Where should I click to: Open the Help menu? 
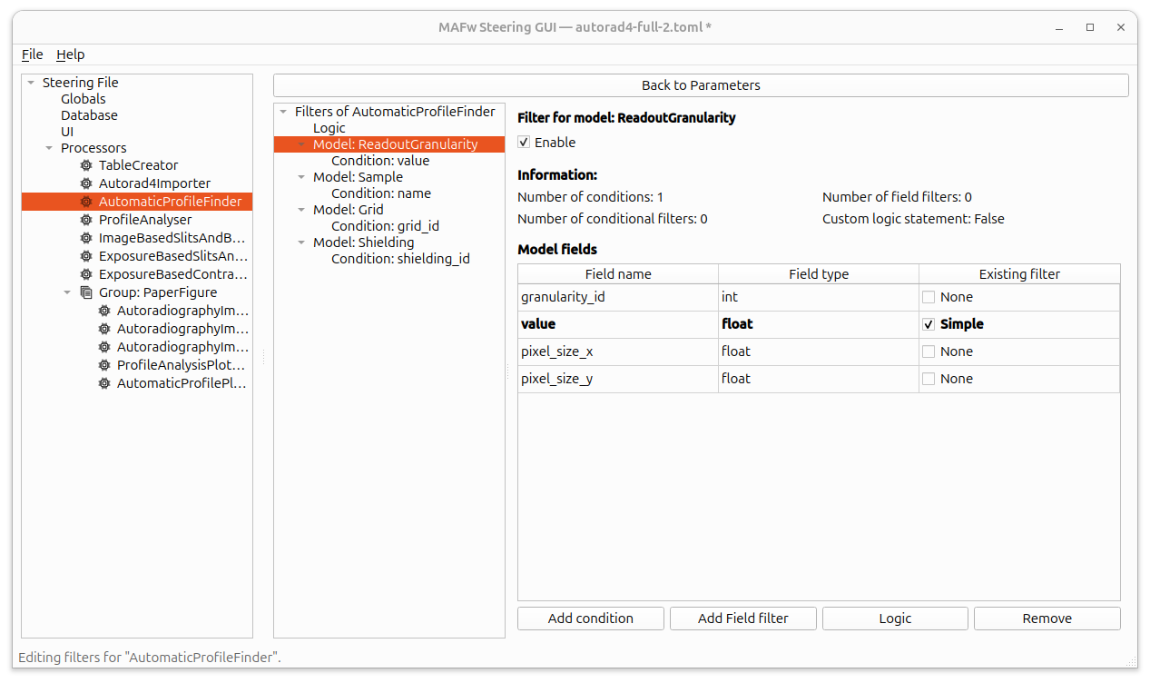pos(70,54)
